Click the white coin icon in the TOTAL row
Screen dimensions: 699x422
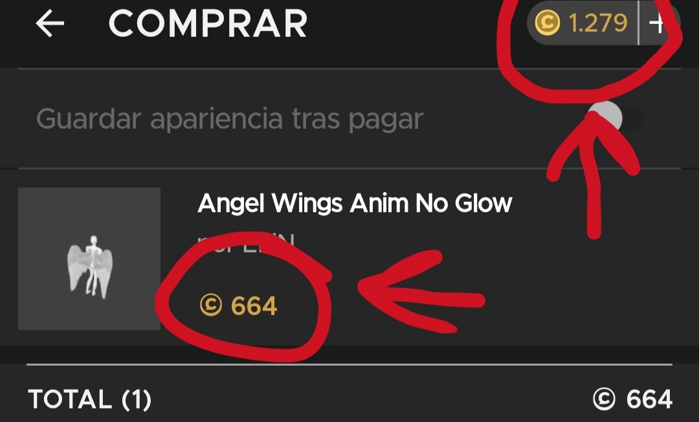click(604, 399)
